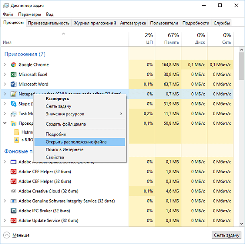
Task: Sort by the Сеть column header
Action: (220, 39)
